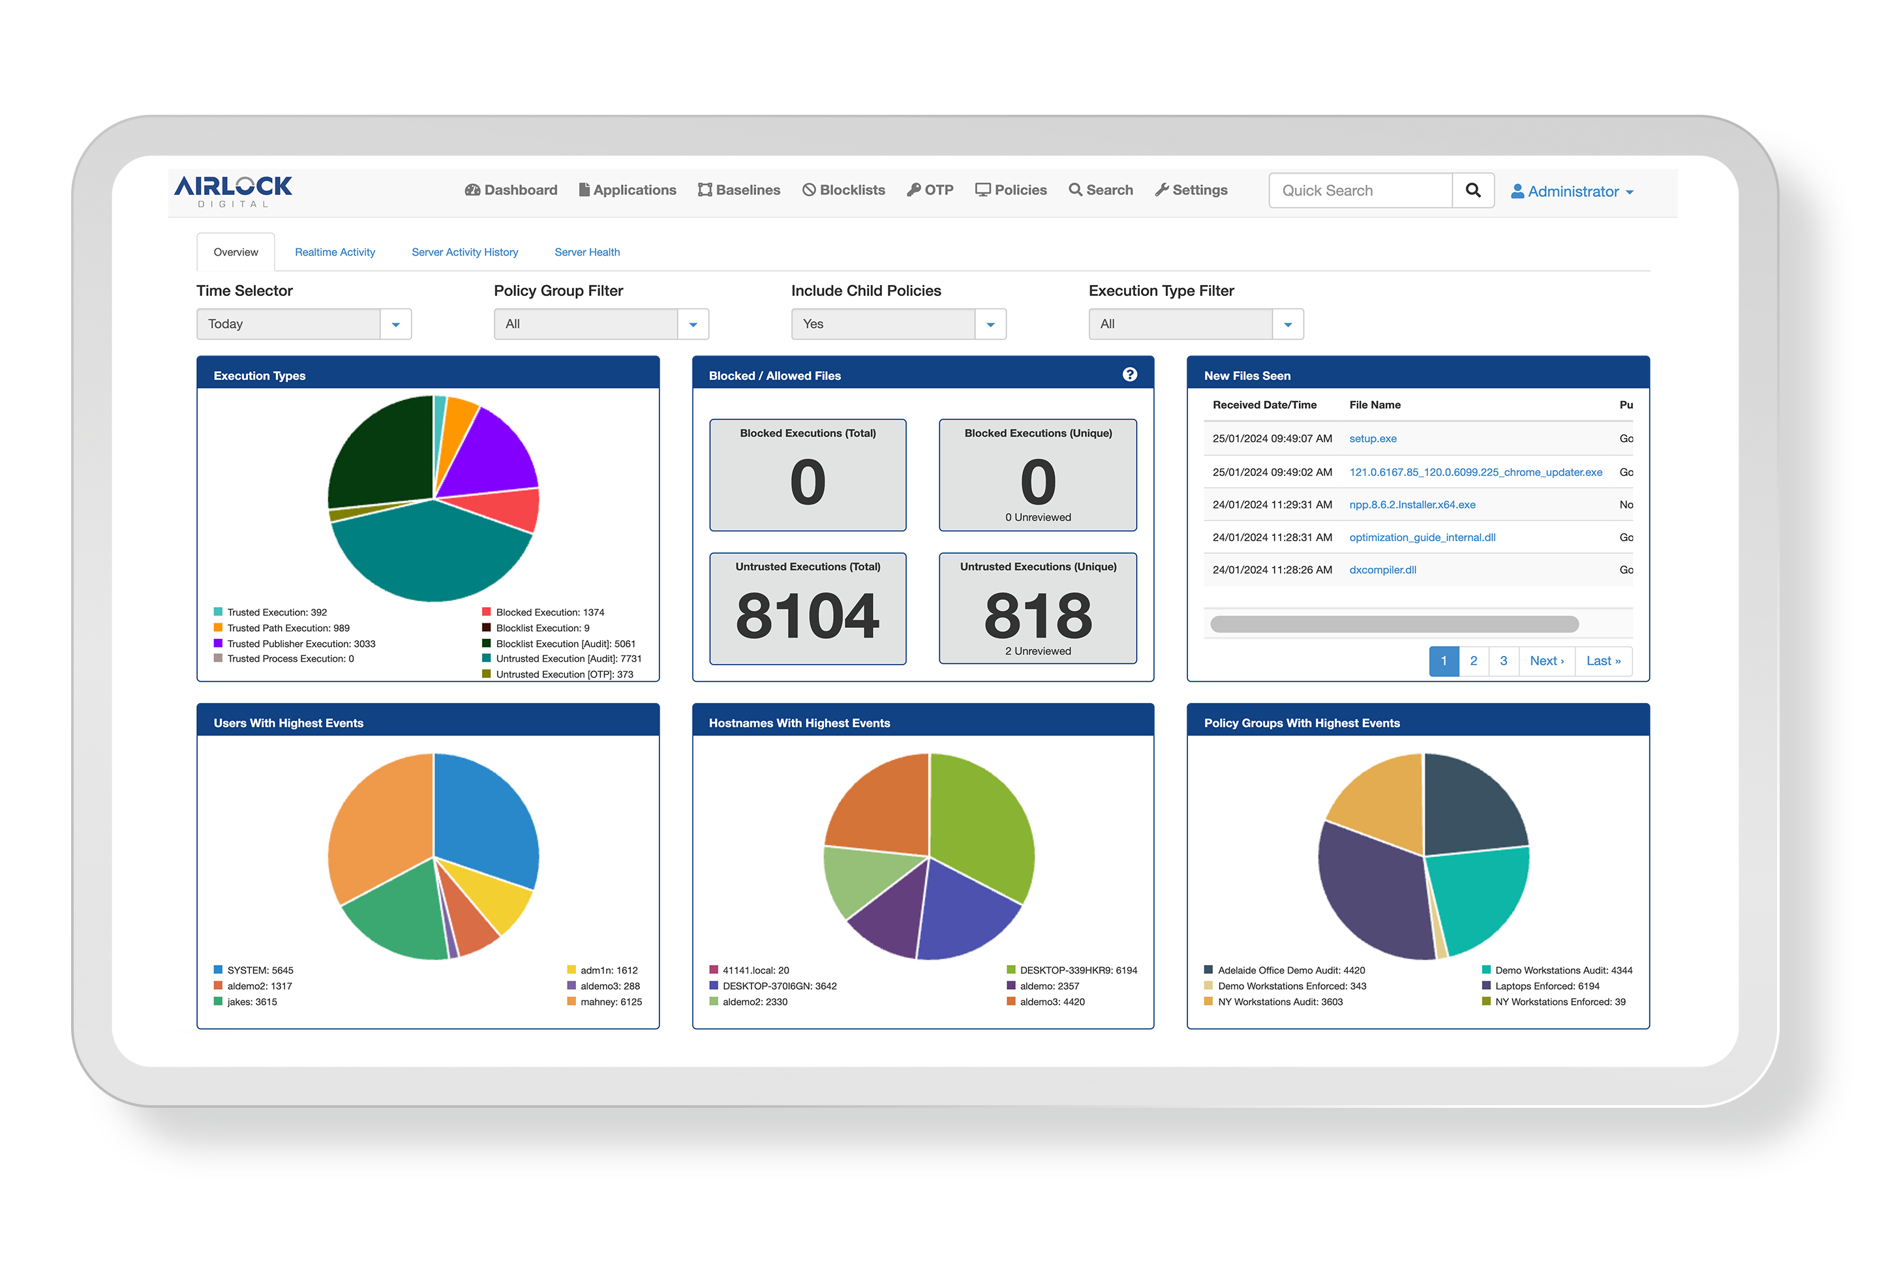Click the Include Child Policies 'Yes' field
Viewport: 1886px width, 1263px height.
[883, 324]
